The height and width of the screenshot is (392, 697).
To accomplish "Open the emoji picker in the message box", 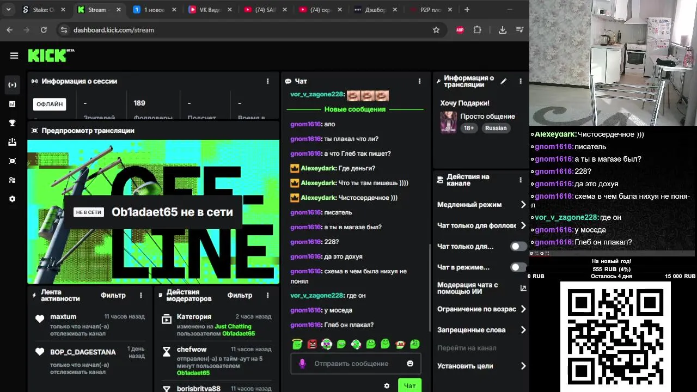I will tap(410, 364).
